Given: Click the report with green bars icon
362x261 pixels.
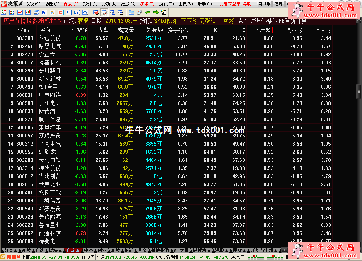Looking at the screenshot, I should [120, 12].
